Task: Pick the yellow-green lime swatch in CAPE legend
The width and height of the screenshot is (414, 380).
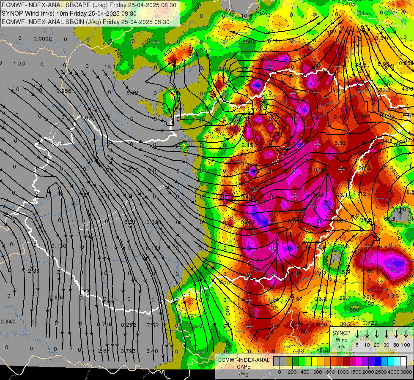Action: click(308, 361)
